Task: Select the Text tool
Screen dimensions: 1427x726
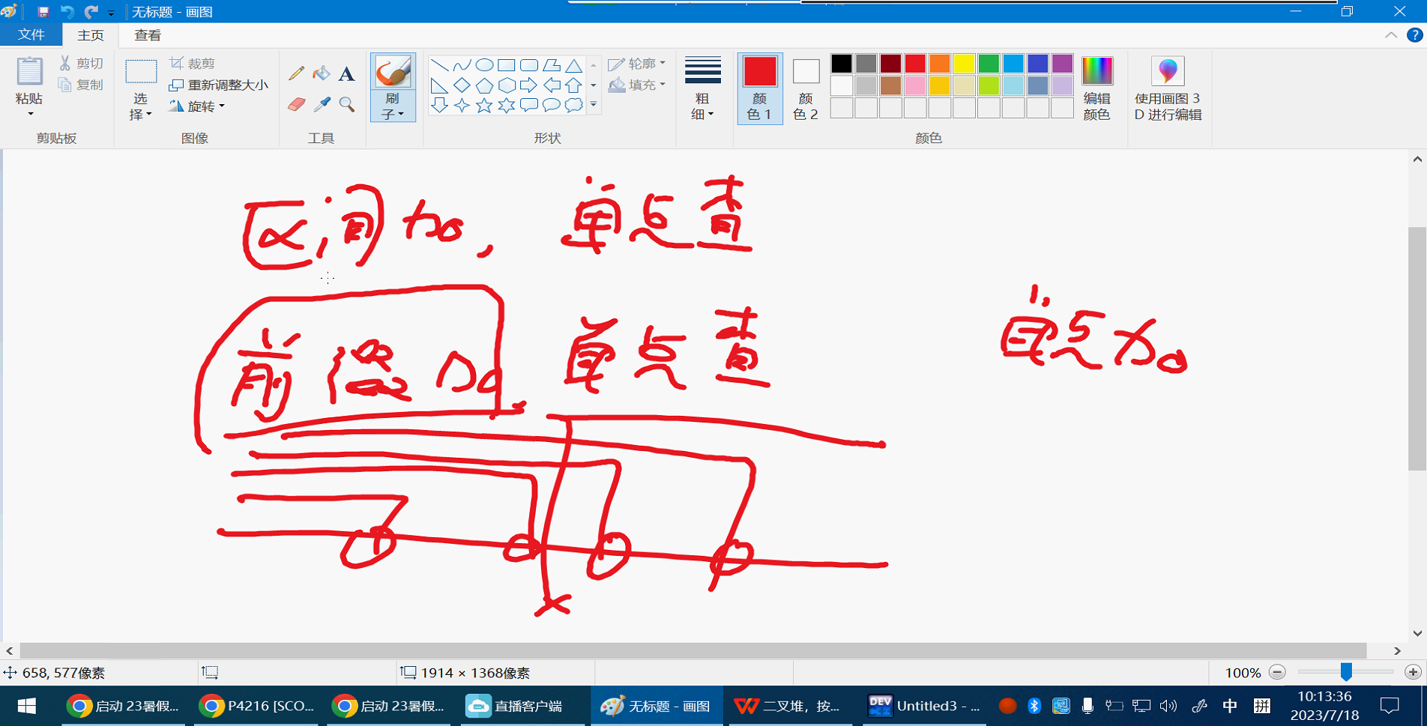Action: click(346, 73)
